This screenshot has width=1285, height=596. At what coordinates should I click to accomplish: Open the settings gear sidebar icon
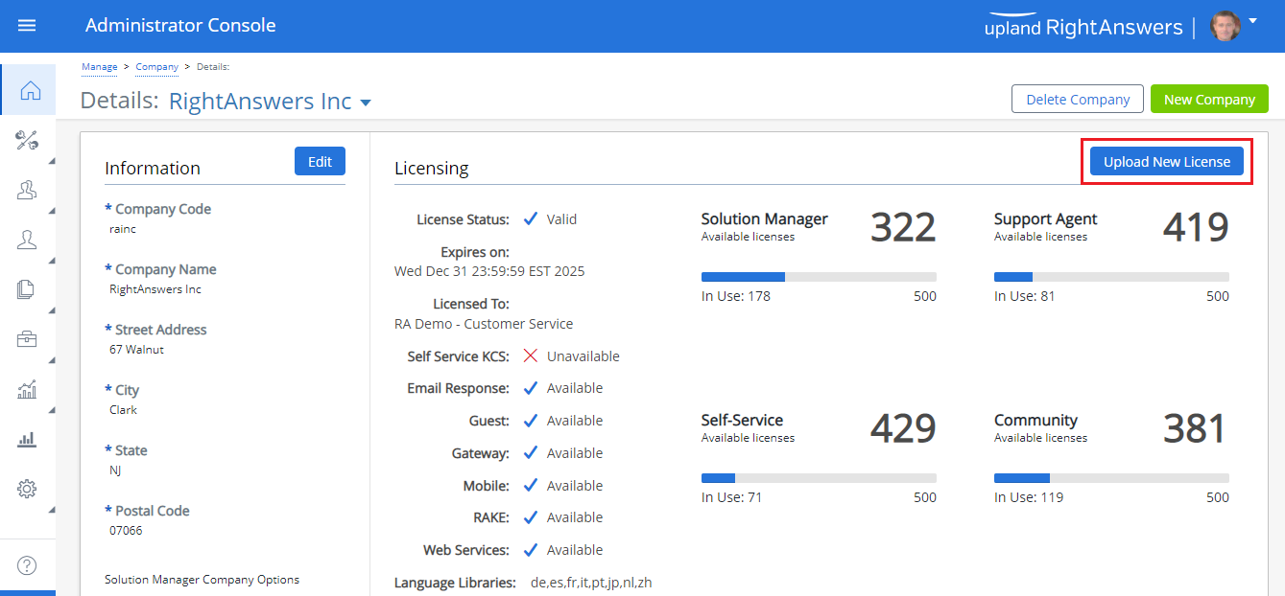pyautogui.click(x=27, y=489)
